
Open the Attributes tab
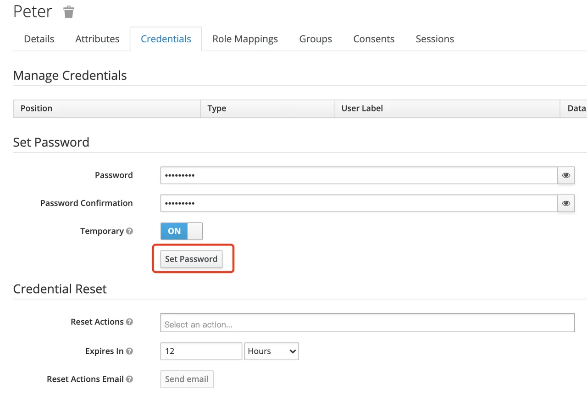point(97,39)
